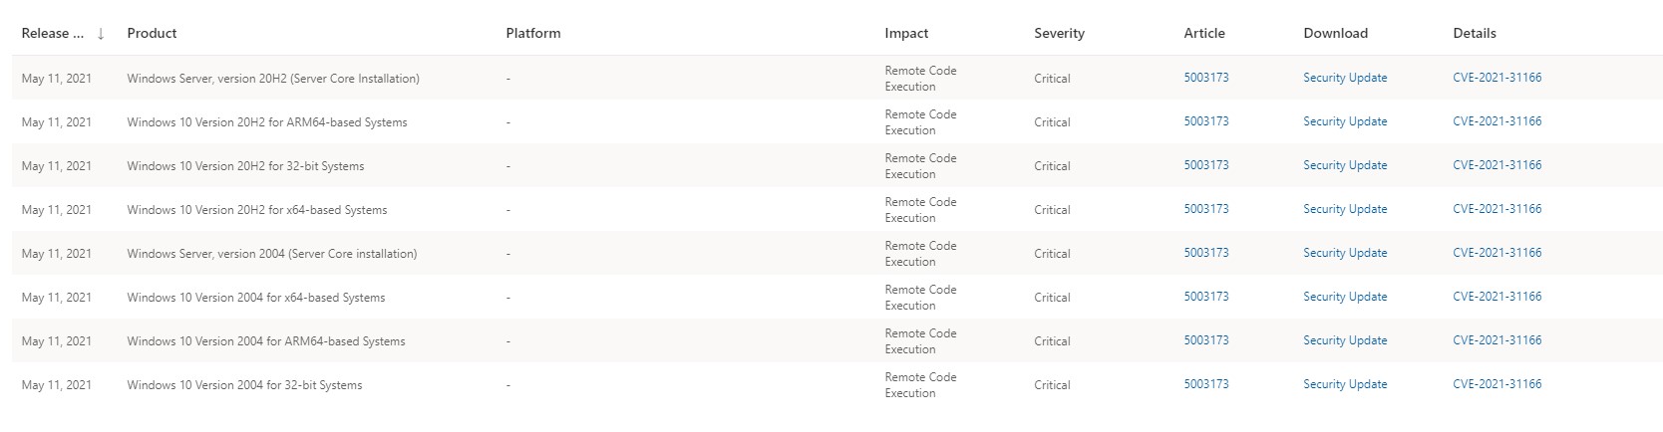
Task: Open Security Update for 20H2 ARM64-based Systems
Action: [x=1345, y=121]
